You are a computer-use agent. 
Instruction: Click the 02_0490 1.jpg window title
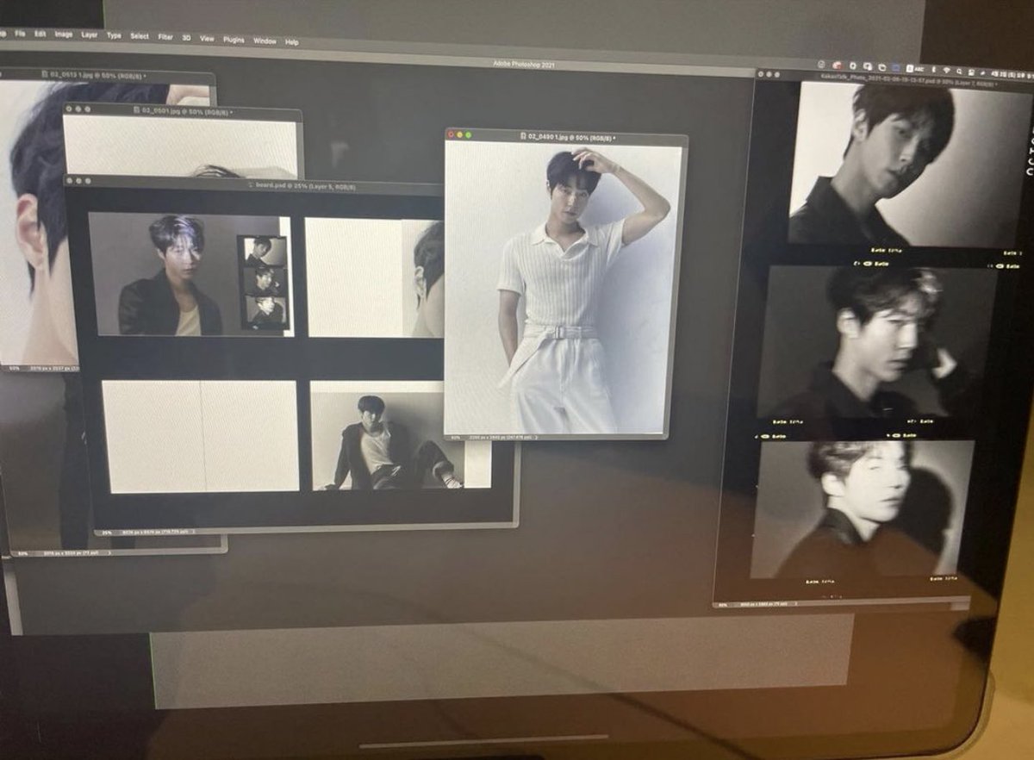(569, 136)
